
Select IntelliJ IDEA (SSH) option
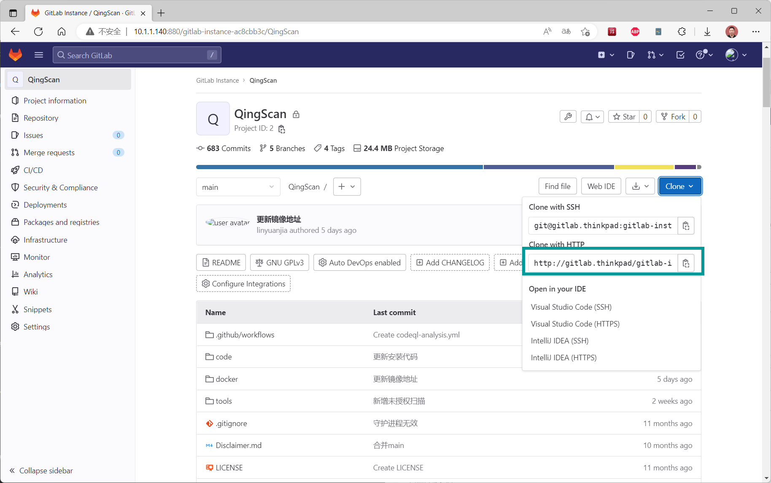coord(560,341)
